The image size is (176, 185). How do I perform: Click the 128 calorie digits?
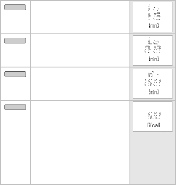click(154, 115)
